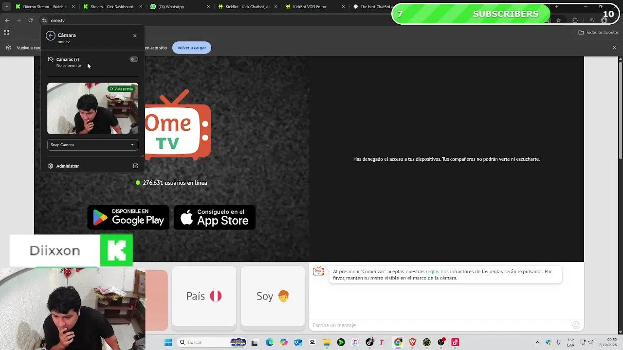
Task: Close the KickBot VOD Editor tab
Action: coord(343,7)
